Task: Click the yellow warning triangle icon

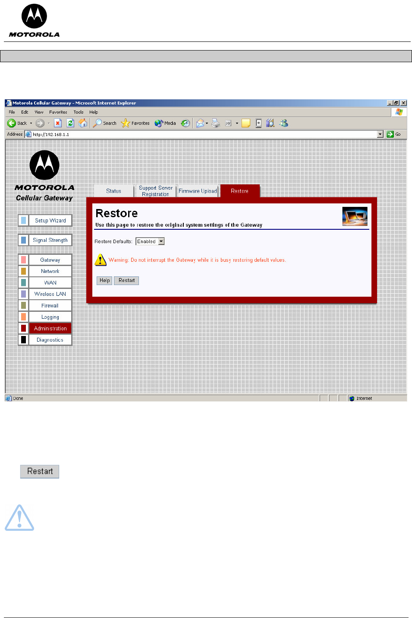Action: click(100, 260)
